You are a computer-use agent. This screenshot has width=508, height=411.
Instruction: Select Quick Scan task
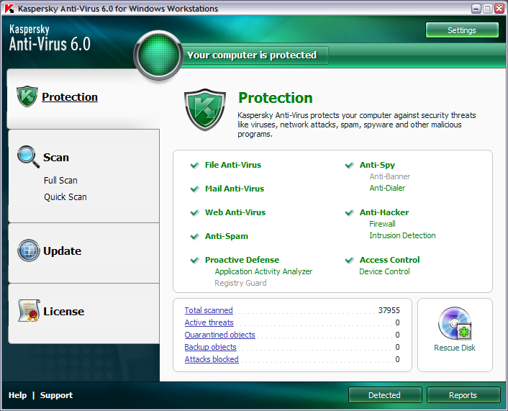(x=65, y=197)
